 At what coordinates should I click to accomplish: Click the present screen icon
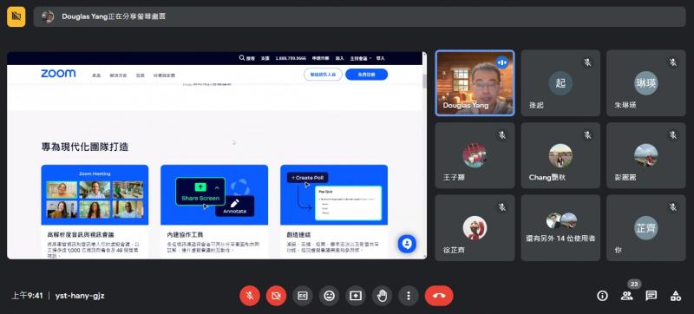(x=356, y=296)
